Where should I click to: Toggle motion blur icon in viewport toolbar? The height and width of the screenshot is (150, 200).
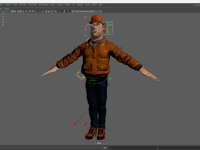tap(33, 11)
